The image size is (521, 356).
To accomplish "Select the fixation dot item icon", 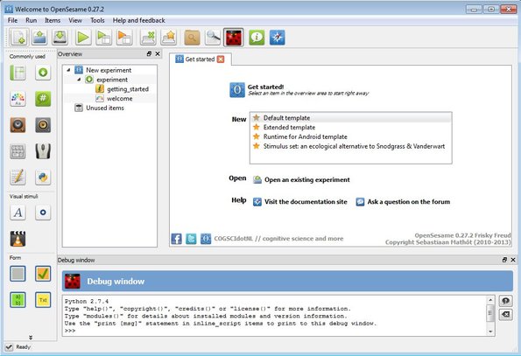I will point(43,213).
